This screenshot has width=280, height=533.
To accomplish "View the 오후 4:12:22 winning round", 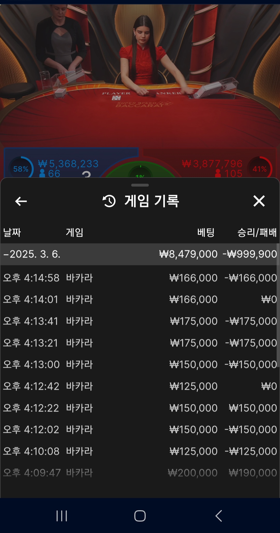I will 140,408.
